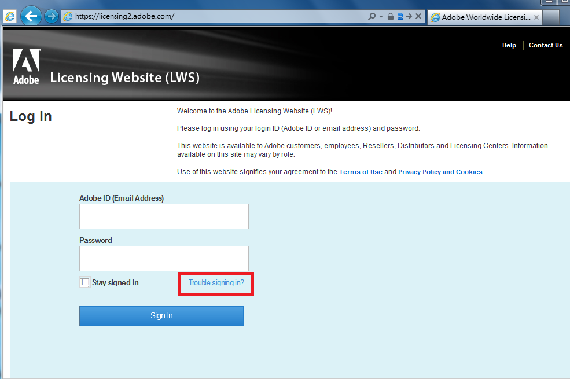Click the 'This website is available to Adobe customers' paragraph
This screenshot has height=379, width=570.
[362, 150]
